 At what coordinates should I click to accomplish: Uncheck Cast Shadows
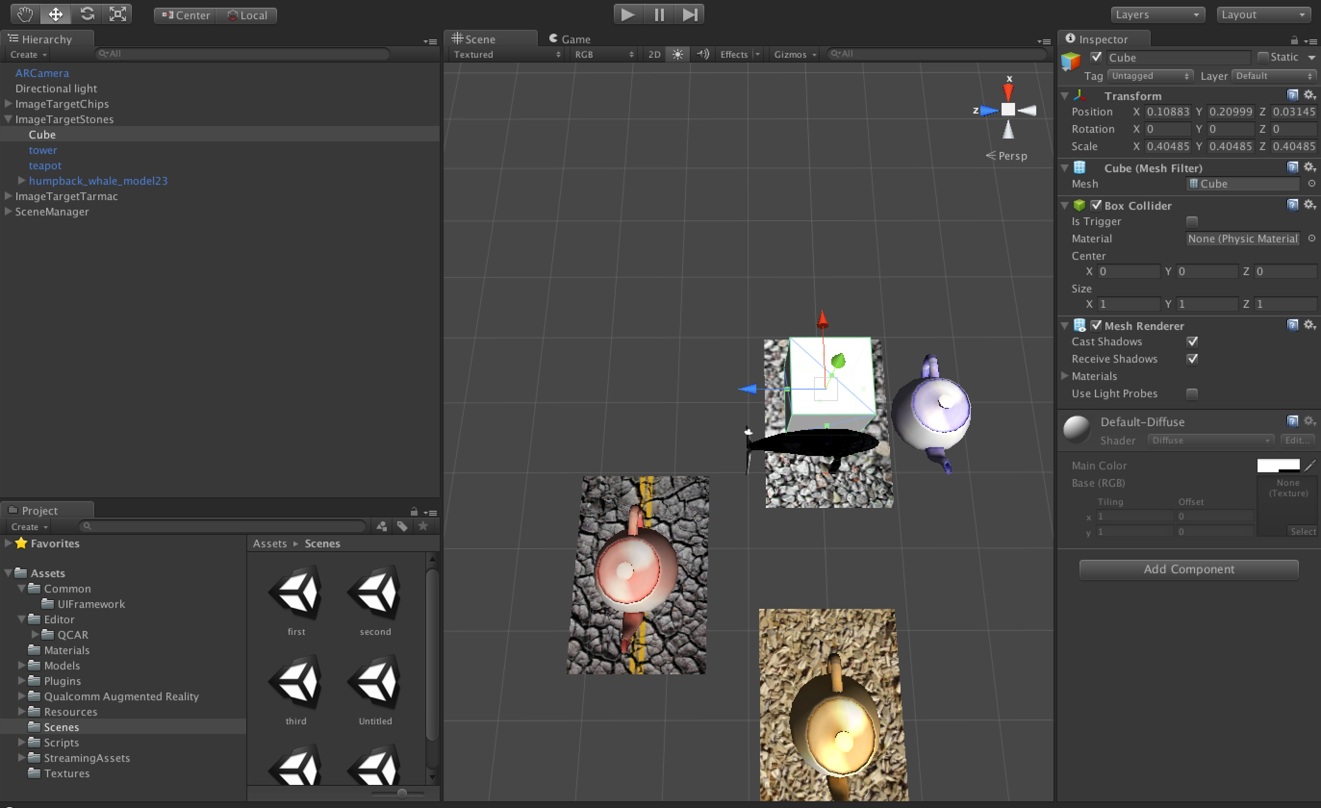click(x=1192, y=341)
